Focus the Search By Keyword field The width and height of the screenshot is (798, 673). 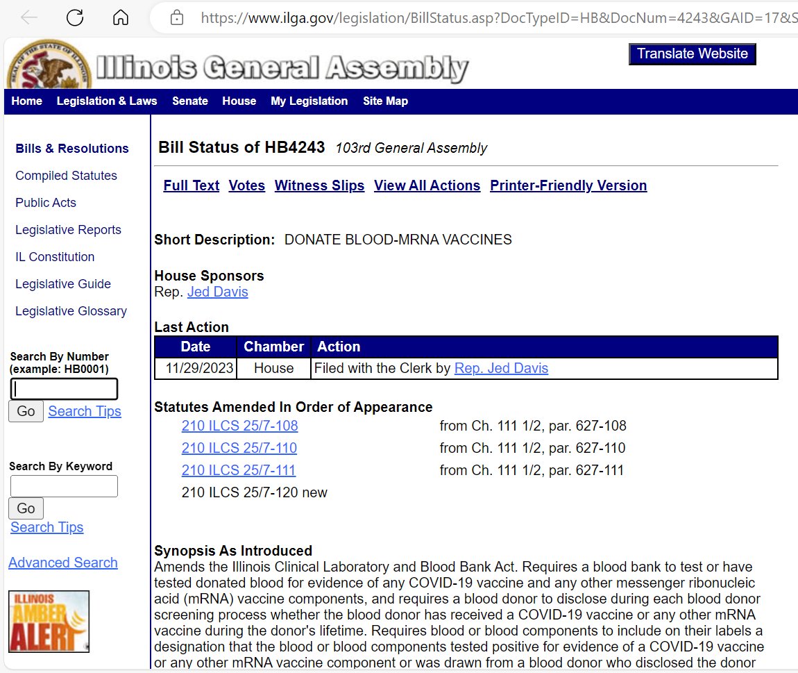tap(64, 486)
